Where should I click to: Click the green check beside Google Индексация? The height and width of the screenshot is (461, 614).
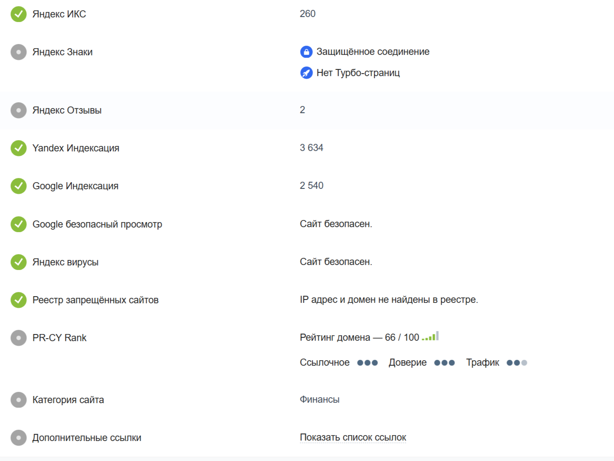pyautogui.click(x=18, y=186)
